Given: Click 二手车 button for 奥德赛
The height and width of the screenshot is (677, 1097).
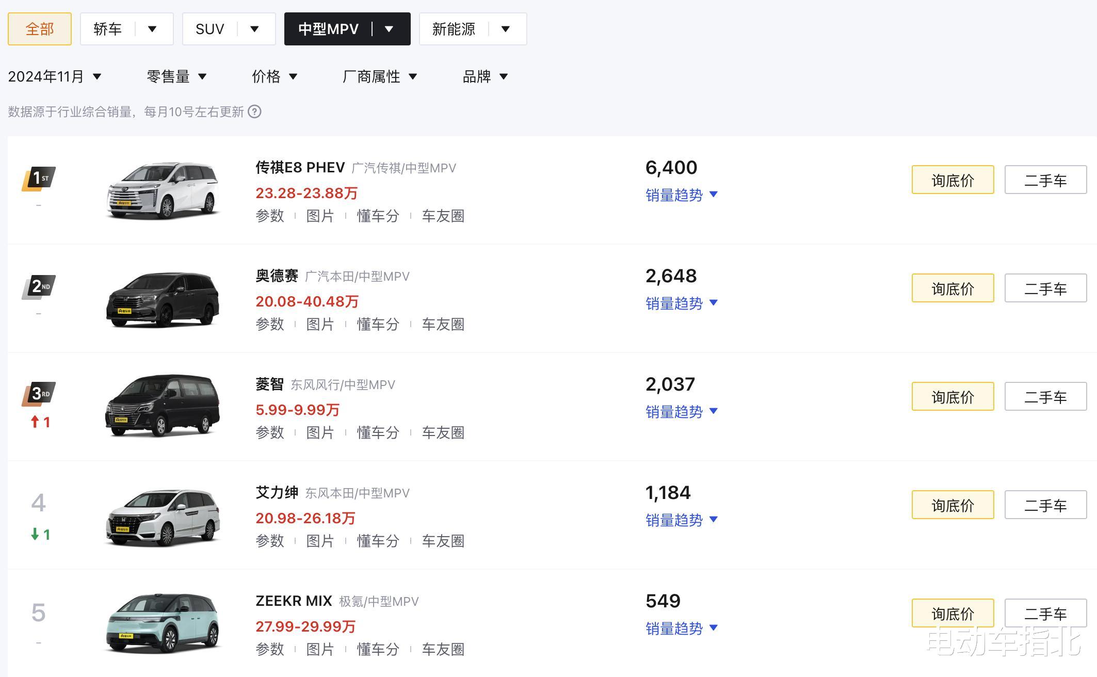Looking at the screenshot, I should click(x=1045, y=288).
